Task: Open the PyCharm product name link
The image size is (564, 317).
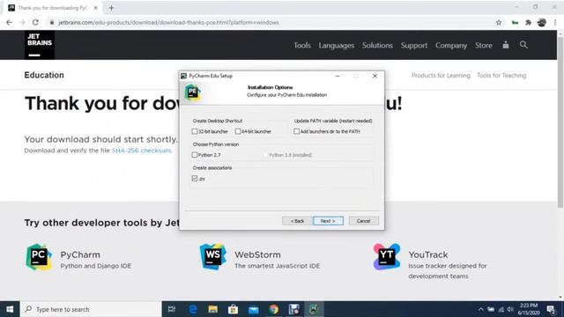Action: point(80,254)
